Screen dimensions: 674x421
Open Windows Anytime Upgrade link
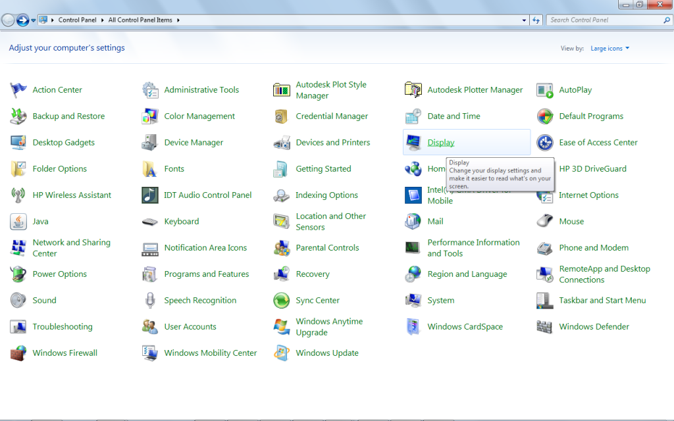click(329, 327)
